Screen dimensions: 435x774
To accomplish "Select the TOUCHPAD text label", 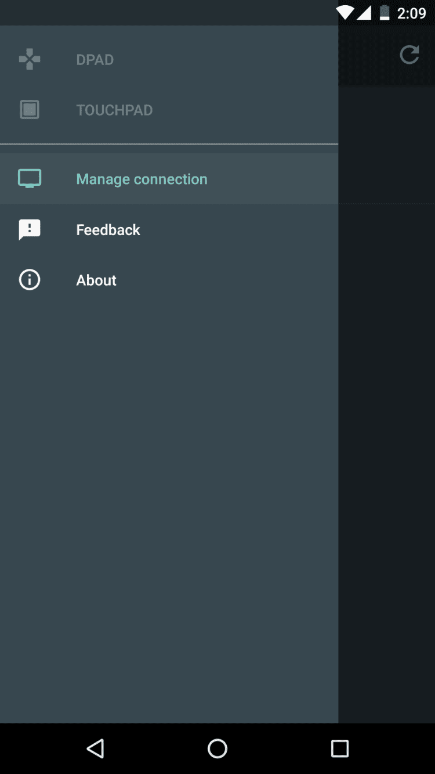I will click(x=114, y=110).
